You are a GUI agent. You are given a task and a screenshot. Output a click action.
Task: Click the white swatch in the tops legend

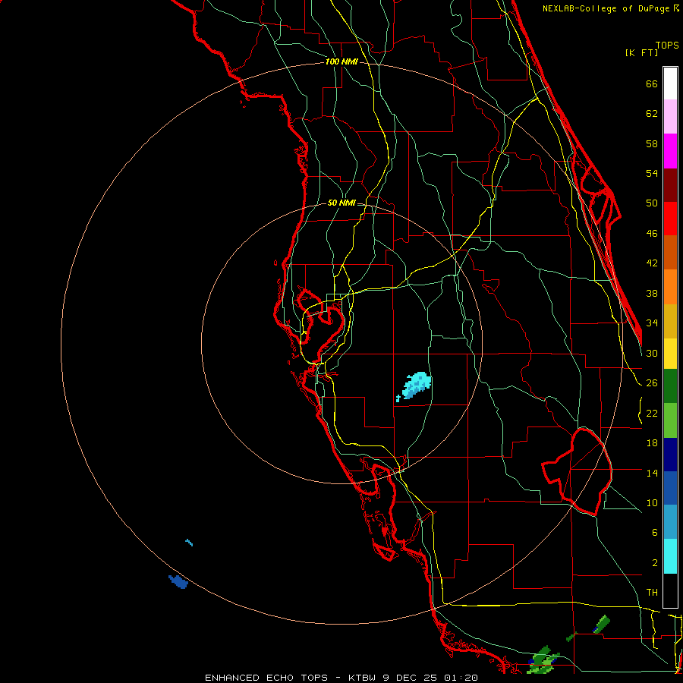pos(670,83)
